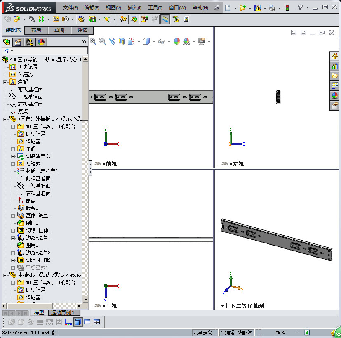Click the Rebuild traffic light icon
This screenshot has height=338, width=341.
tap(287, 8)
